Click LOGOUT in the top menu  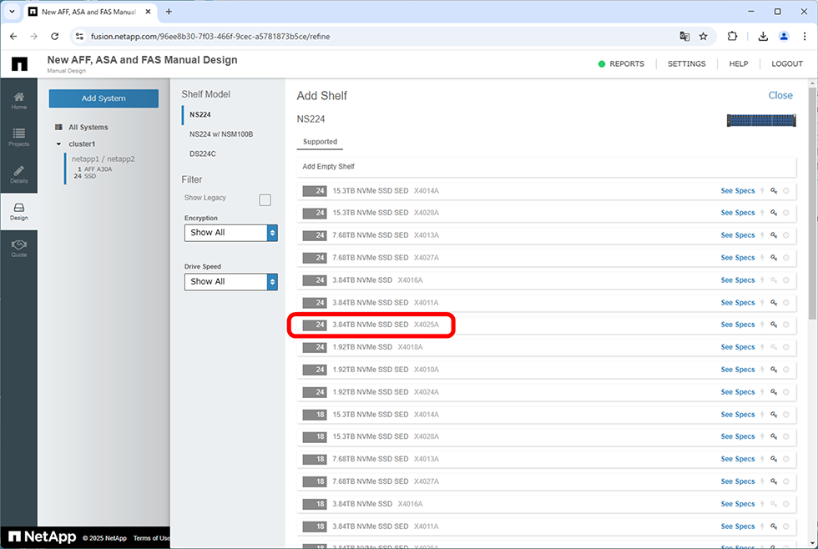coord(786,63)
